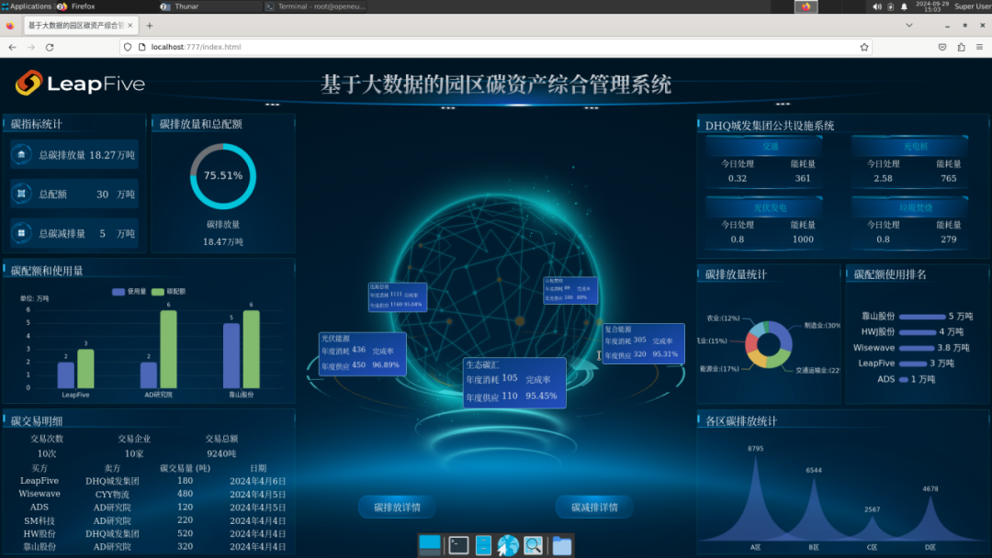The height and width of the screenshot is (558, 992).
Task: Open the web browser globe dock icon
Action: tap(507, 545)
